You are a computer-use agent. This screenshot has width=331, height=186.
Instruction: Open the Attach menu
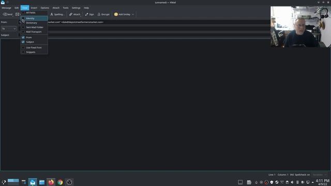56,8
